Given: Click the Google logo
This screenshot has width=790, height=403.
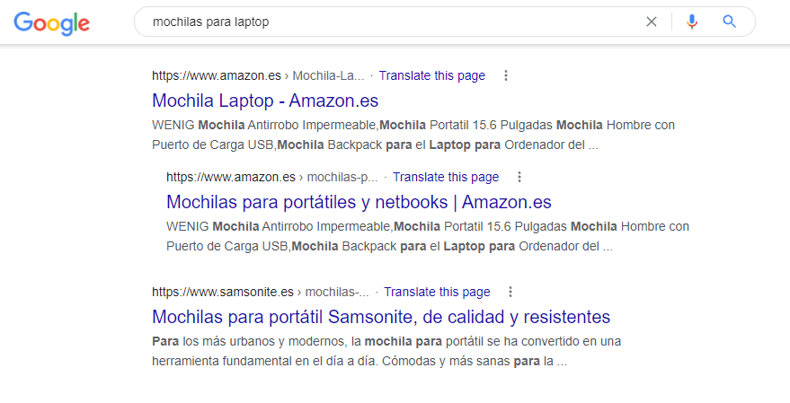Looking at the screenshot, I should [x=51, y=22].
